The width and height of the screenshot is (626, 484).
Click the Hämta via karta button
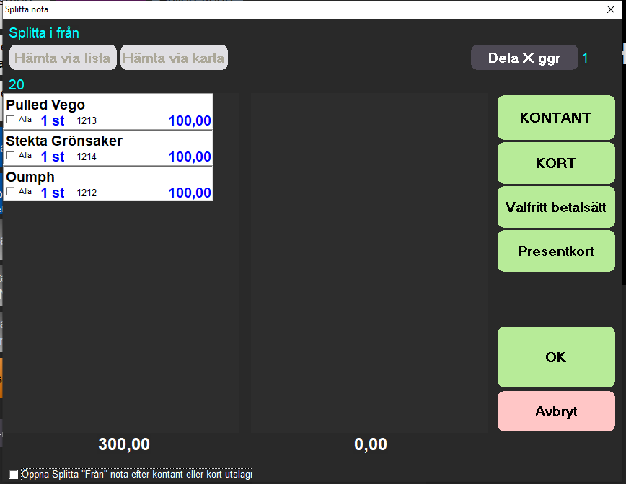click(175, 58)
